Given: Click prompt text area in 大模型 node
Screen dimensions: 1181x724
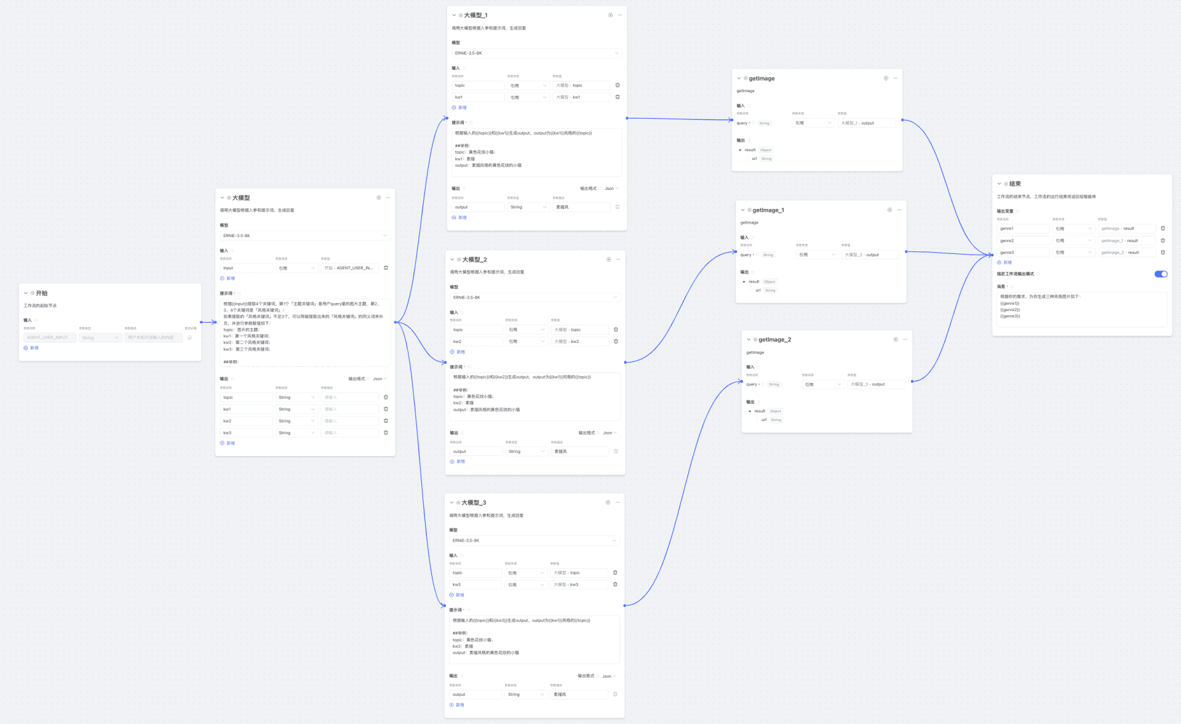Looking at the screenshot, I should pyautogui.click(x=305, y=332).
